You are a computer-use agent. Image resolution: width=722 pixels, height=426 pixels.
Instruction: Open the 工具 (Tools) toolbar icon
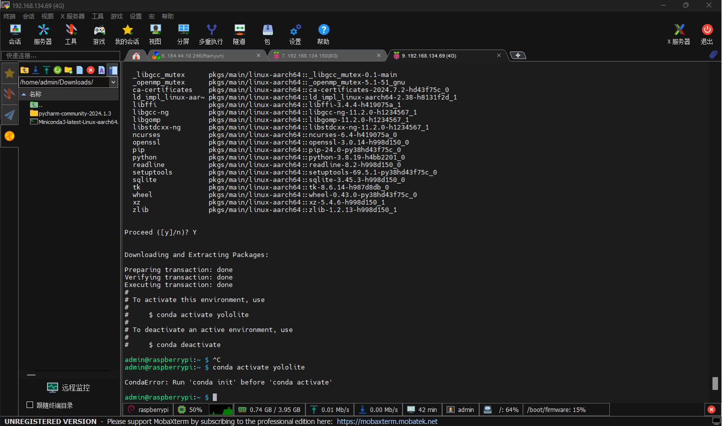71,34
